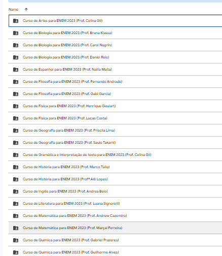This screenshot has height=256, width=222.
Task: Click the Name column sort arrow
Action: 26,10
